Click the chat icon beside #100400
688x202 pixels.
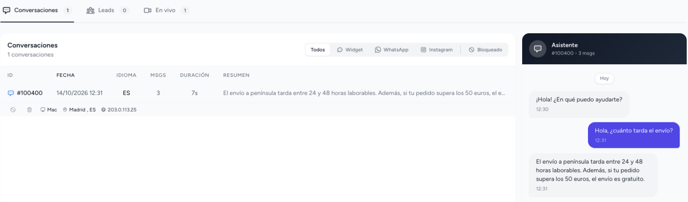point(11,93)
